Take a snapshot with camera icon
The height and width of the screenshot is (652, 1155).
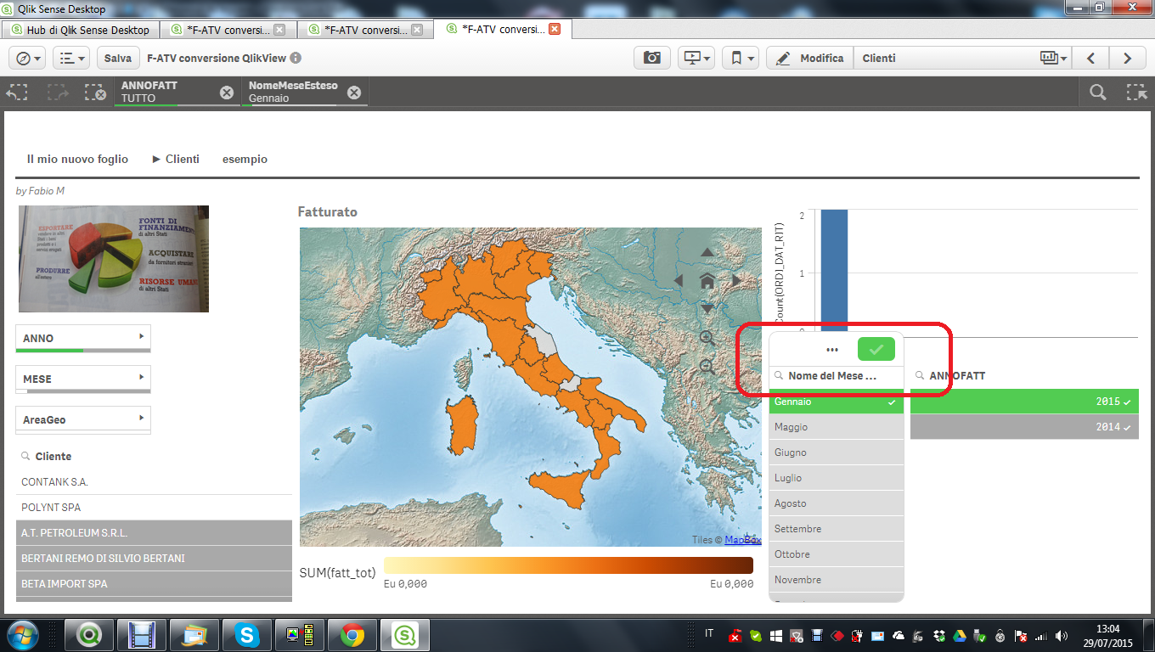coord(652,58)
